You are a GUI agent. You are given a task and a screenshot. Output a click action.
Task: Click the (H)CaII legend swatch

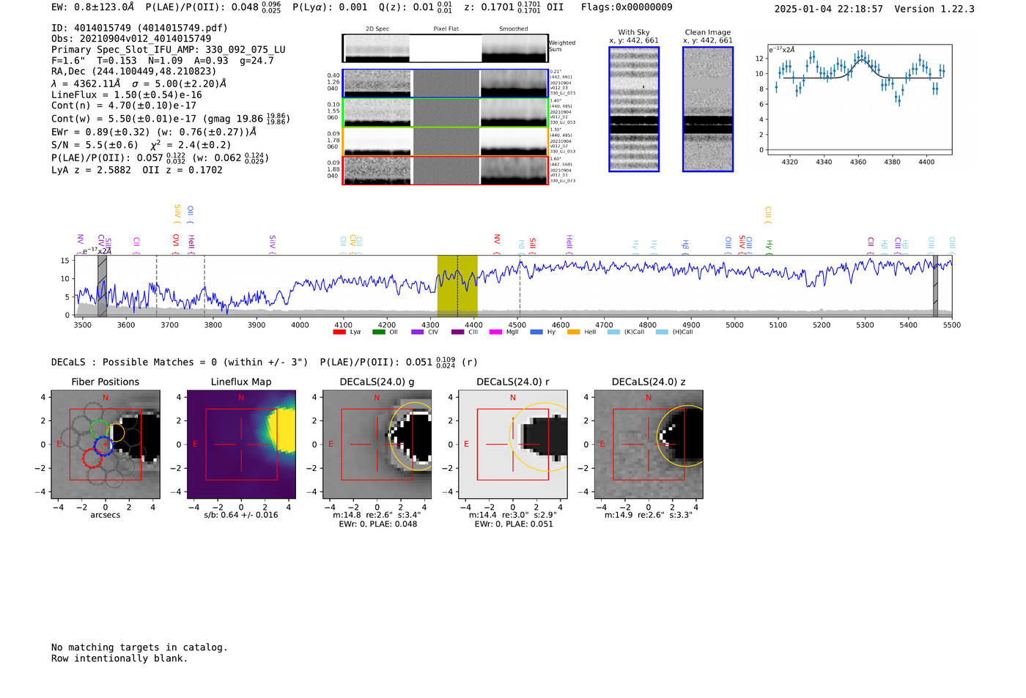pyautogui.click(x=662, y=332)
